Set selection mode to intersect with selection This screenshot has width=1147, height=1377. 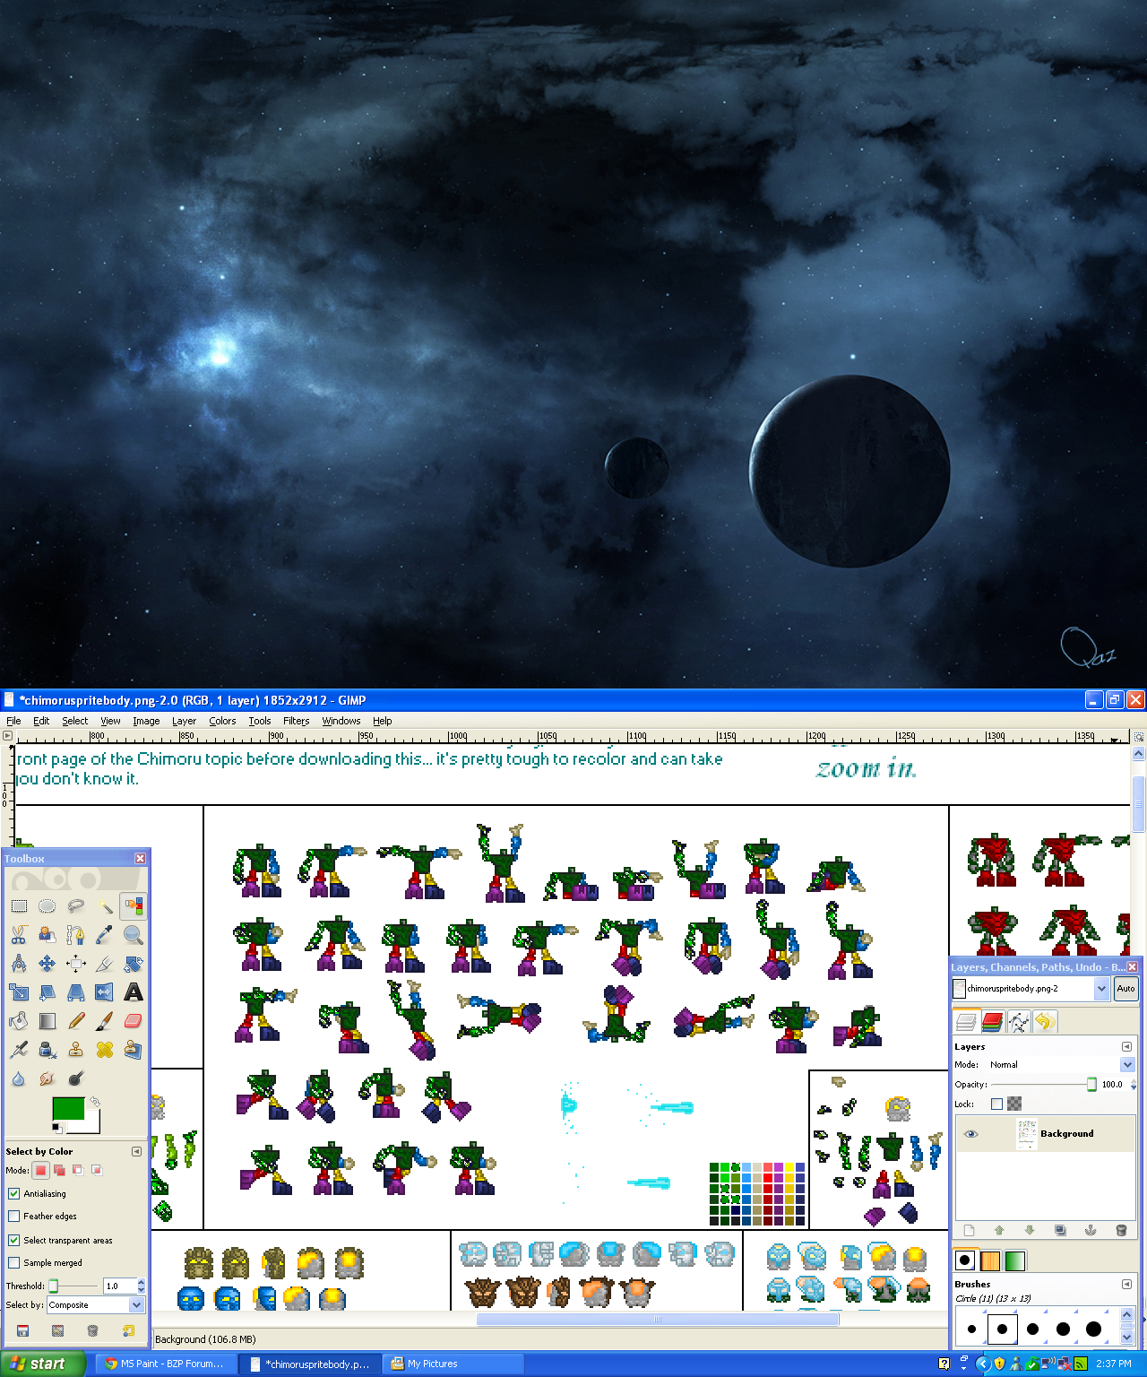click(97, 1170)
